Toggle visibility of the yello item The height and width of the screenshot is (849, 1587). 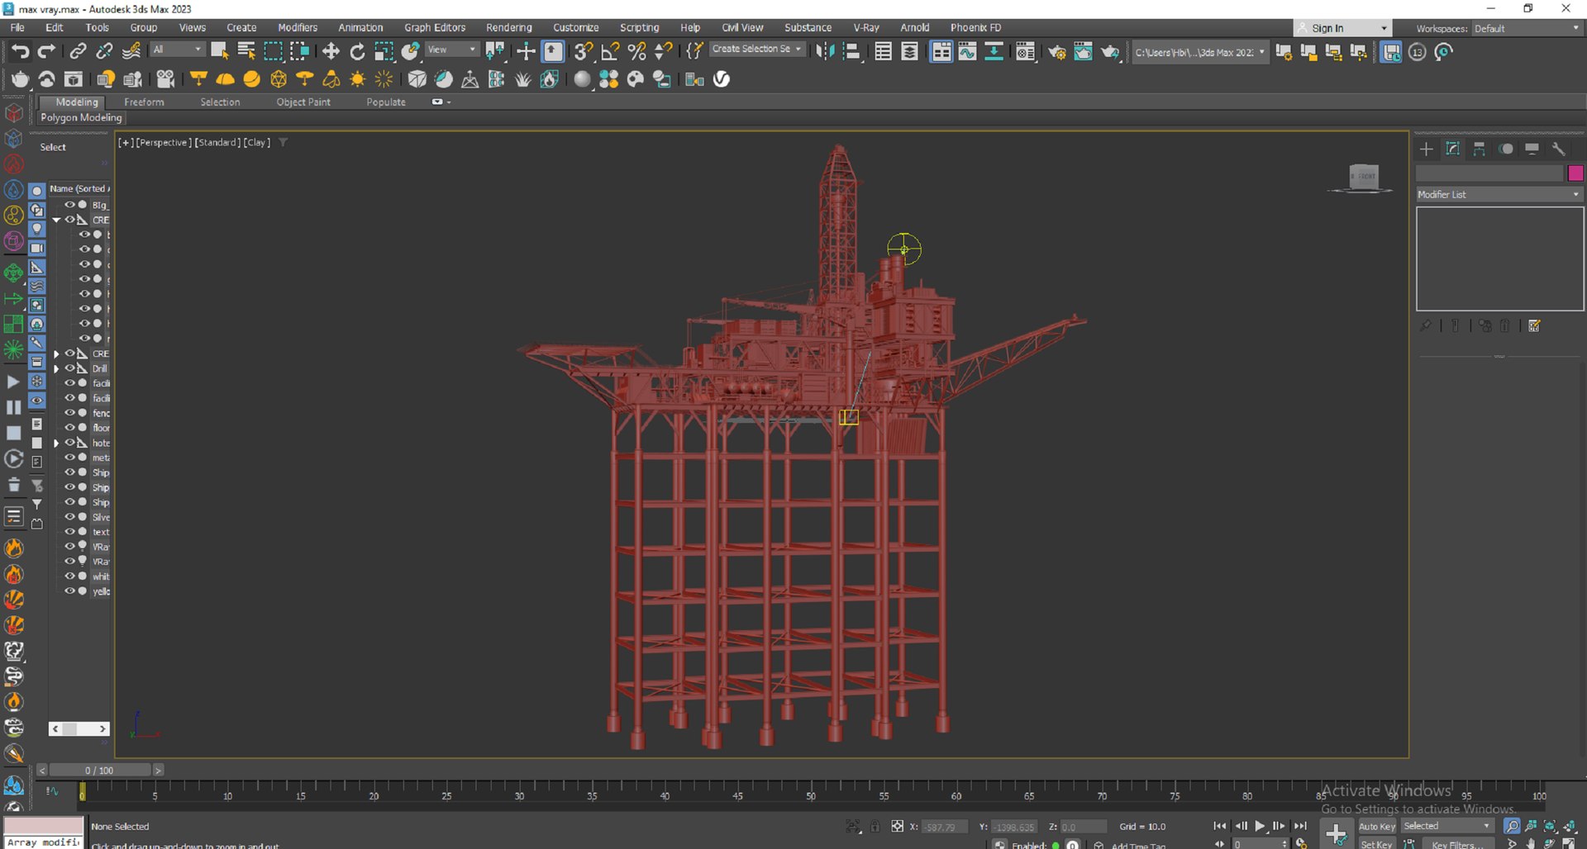(x=70, y=591)
